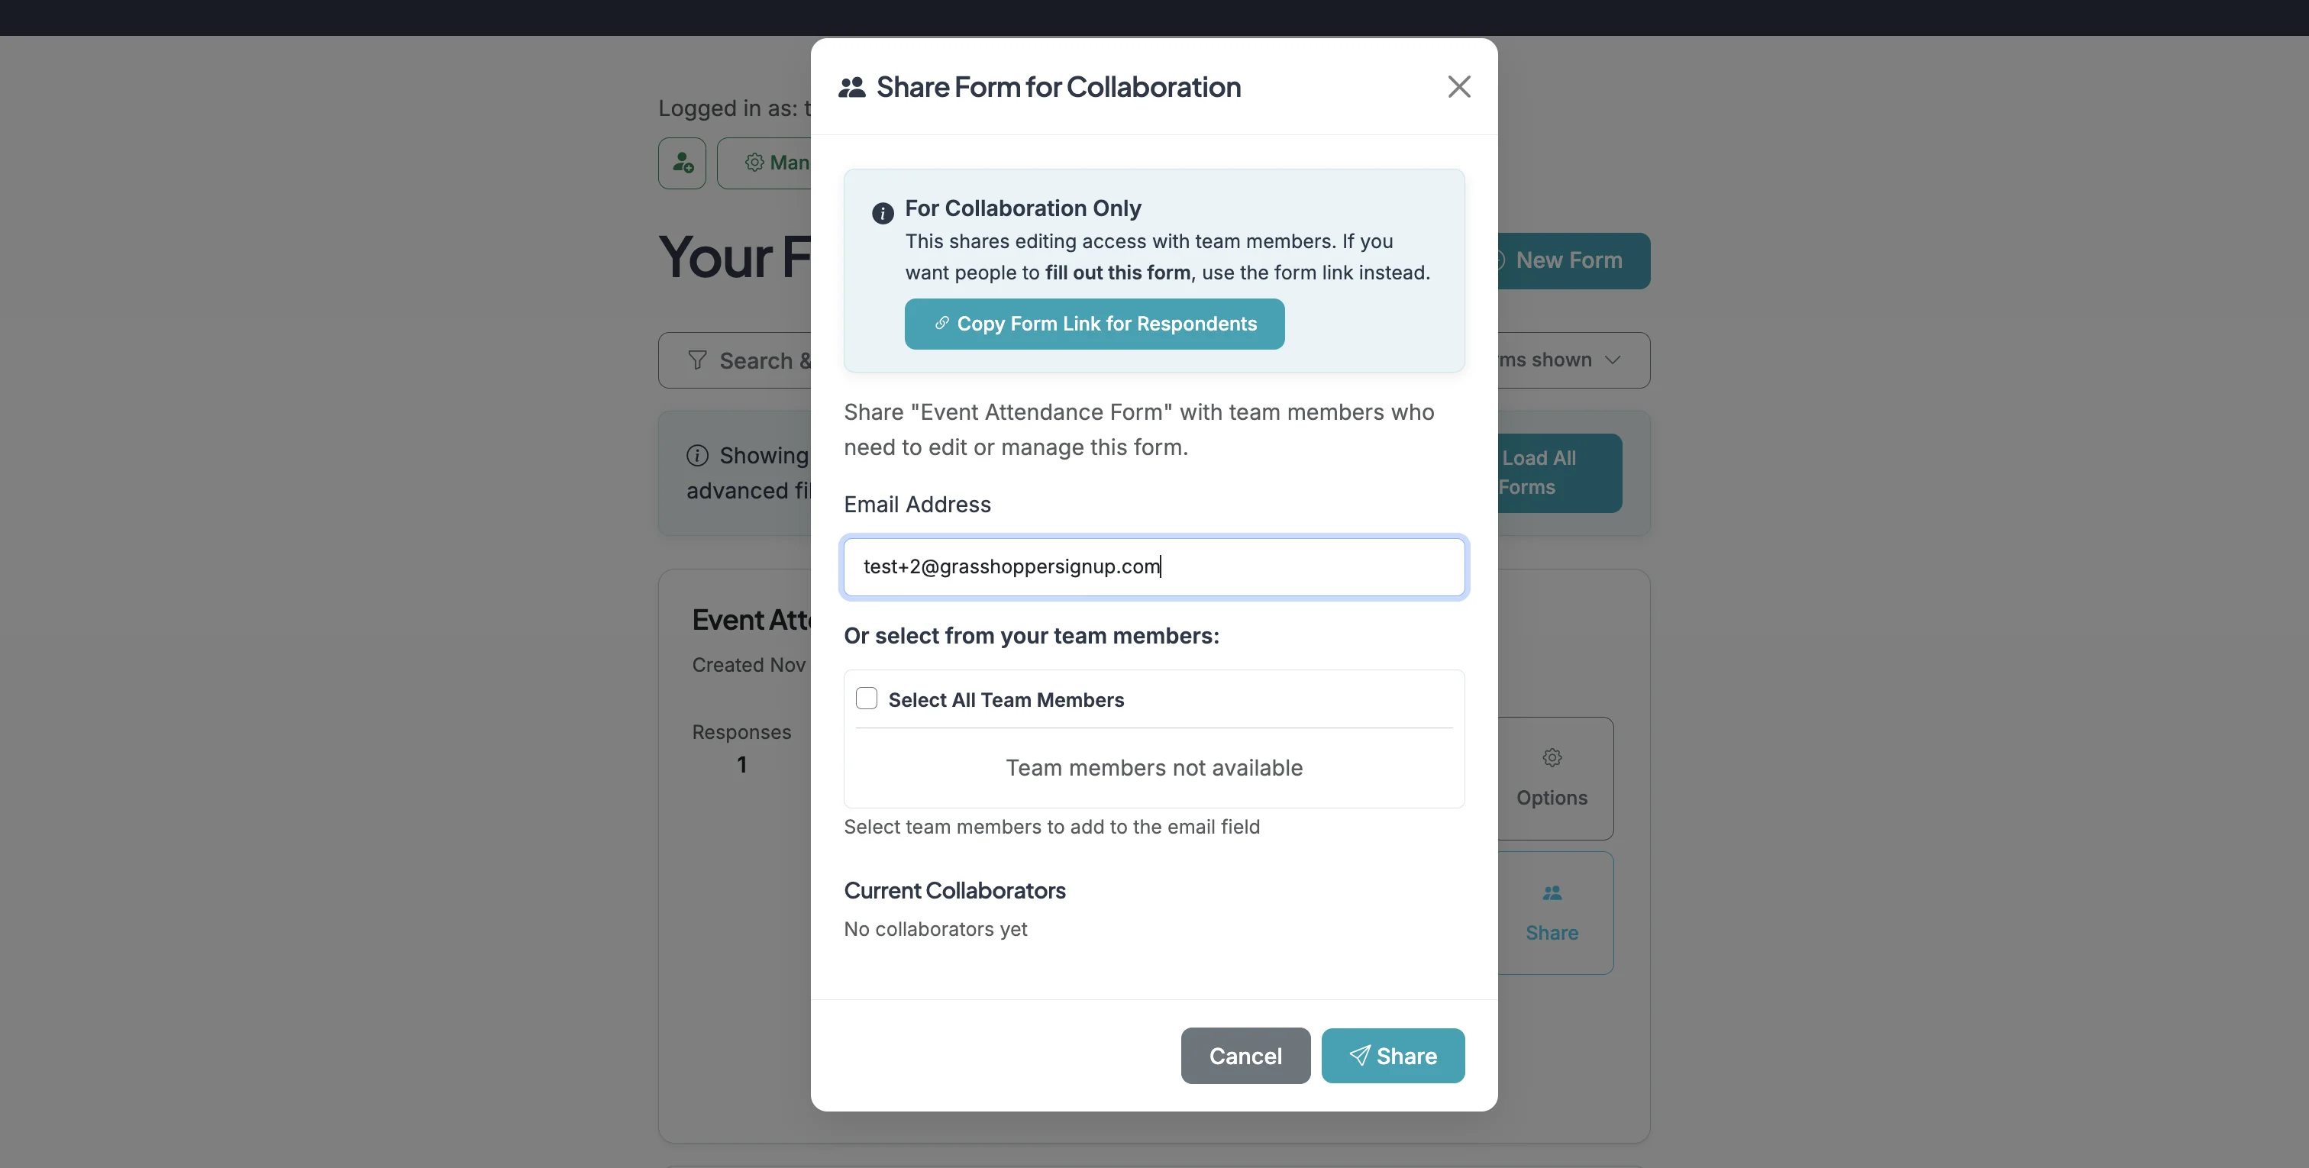Open the Share option on the form card
Viewport: 2309px width, 1168px height.
(x=1552, y=914)
